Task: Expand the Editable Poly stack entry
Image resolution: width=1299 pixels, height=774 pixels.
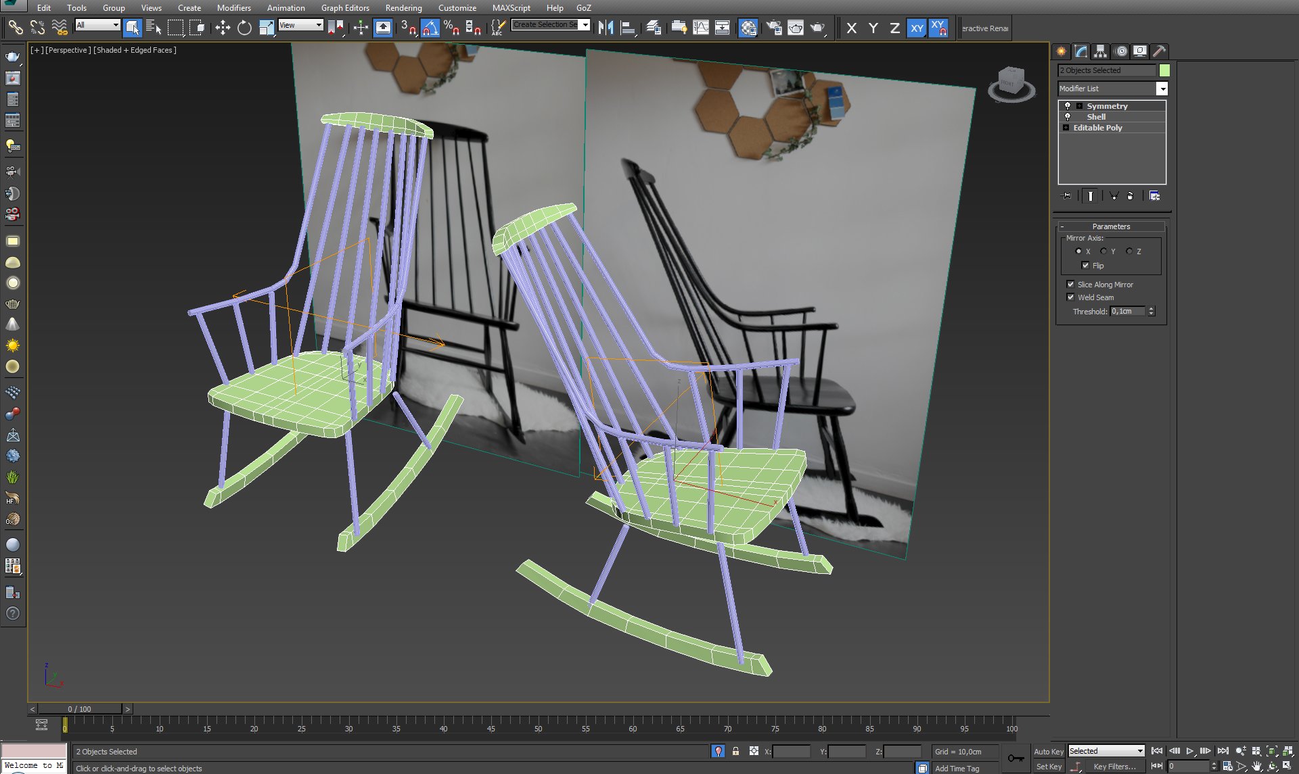Action: 1066,128
